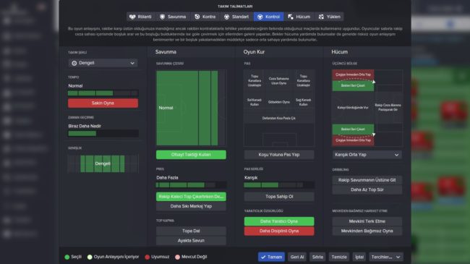Toggle the top Bekleri İleri Çıkart
This screenshot has height=264, width=470.
pyautogui.click(x=353, y=86)
